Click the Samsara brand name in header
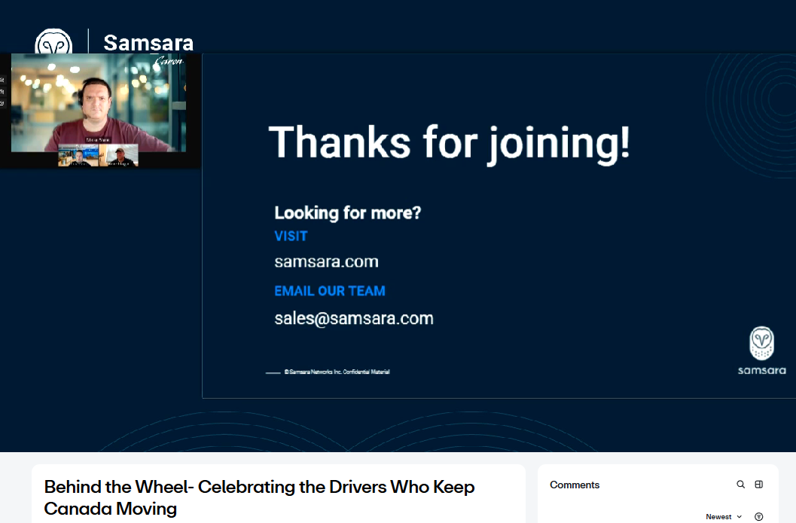796x523 pixels. coord(148,43)
